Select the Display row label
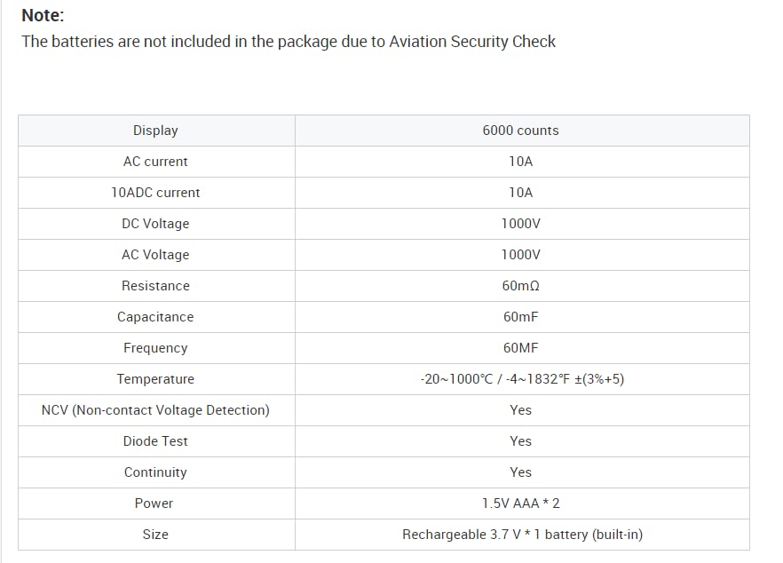The width and height of the screenshot is (783, 563). [x=155, y=131]
